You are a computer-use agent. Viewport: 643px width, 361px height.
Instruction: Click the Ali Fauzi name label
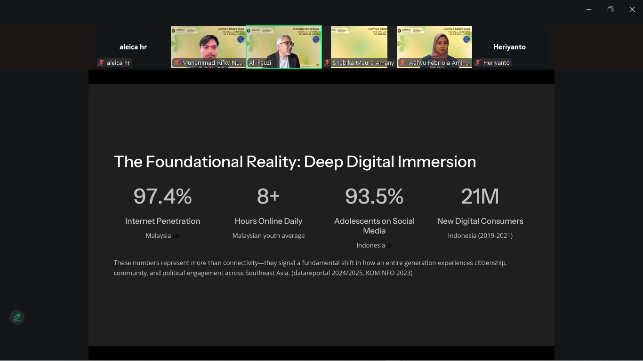[x=260, y=63]
